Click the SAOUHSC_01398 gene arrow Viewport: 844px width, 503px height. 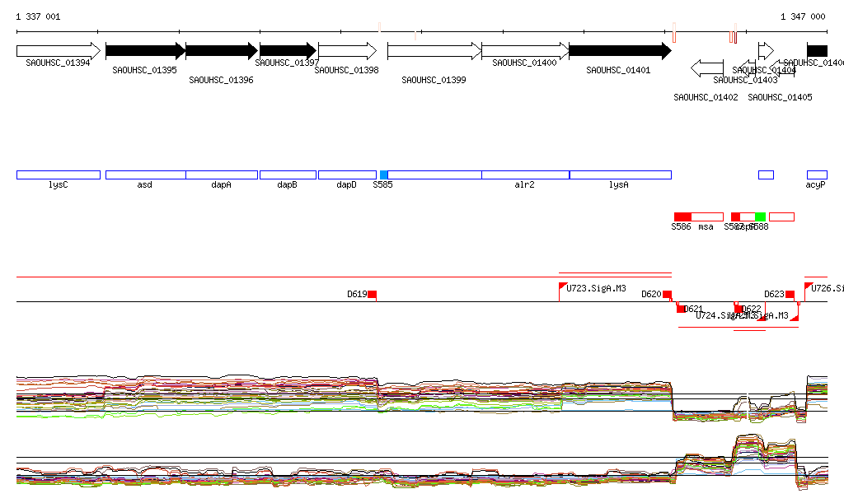(347, 51)
